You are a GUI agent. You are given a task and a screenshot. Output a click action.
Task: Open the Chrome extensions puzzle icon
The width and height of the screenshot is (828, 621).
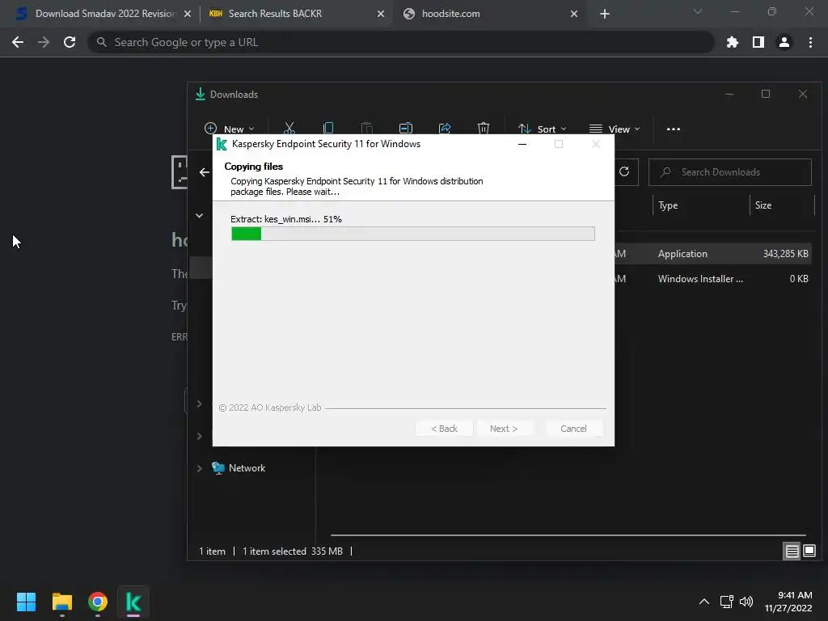(x=732, y=42)
